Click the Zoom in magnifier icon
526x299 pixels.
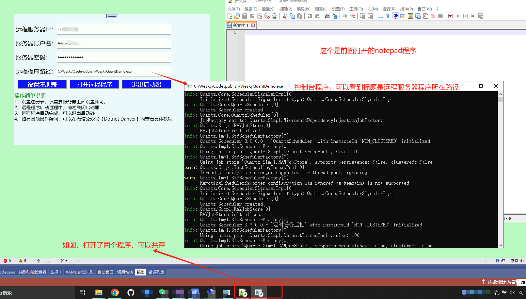click(345, 16)
